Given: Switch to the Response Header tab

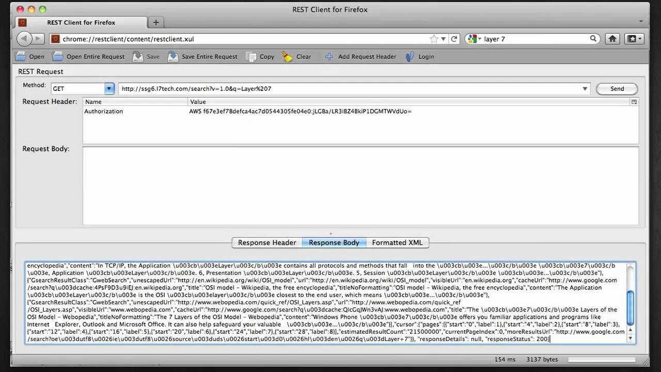Looking at the screenshot, I should click(267, 242).
